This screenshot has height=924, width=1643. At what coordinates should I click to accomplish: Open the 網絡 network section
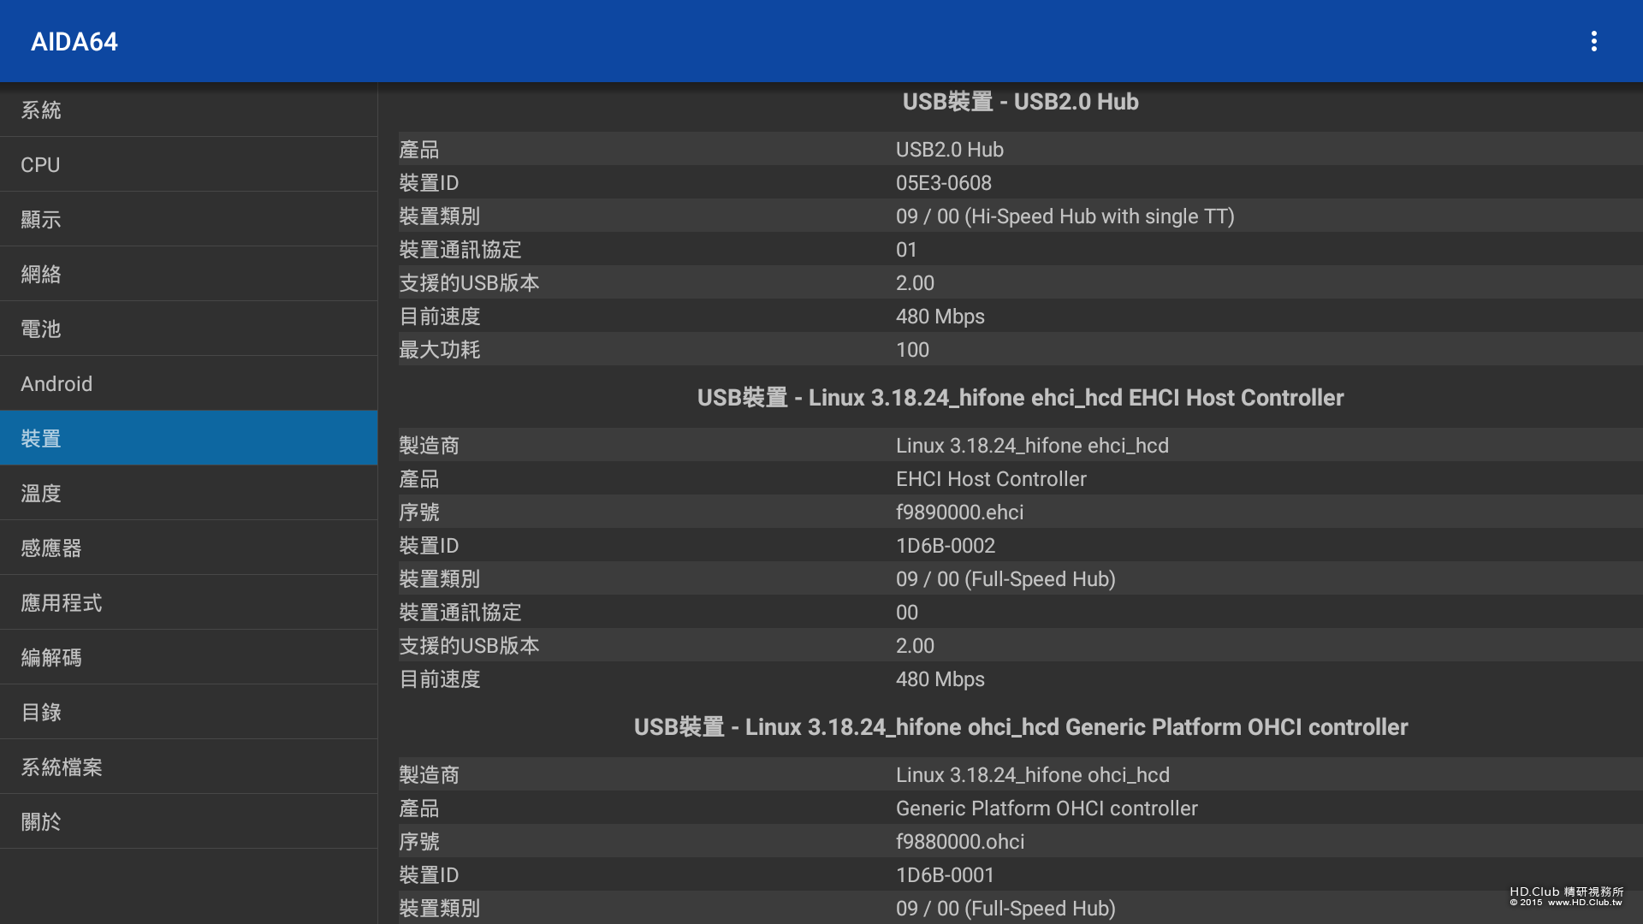[188, 274]
